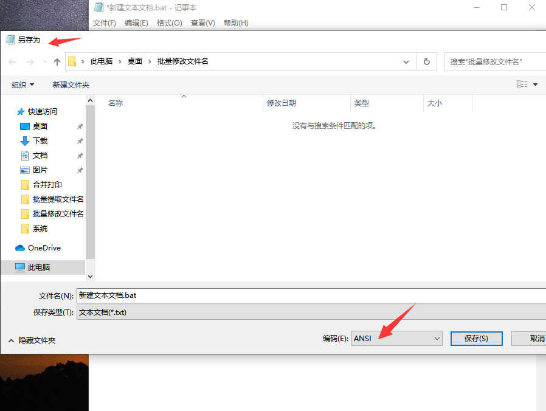
Task: Select 此电脑 in the sidebar
Action: [39, 267]
